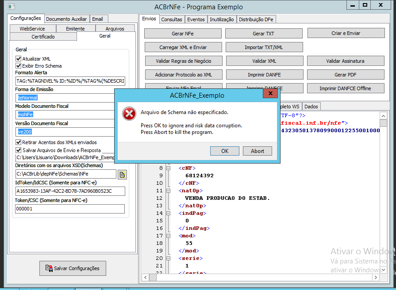
Task: Click the XML viewer scroll right arrow
Action: point(376,277)
